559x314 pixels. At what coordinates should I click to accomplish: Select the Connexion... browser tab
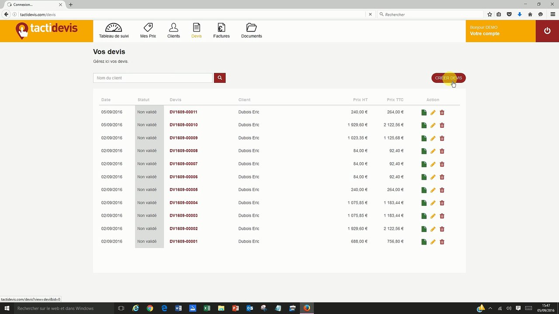coord(34,5)
